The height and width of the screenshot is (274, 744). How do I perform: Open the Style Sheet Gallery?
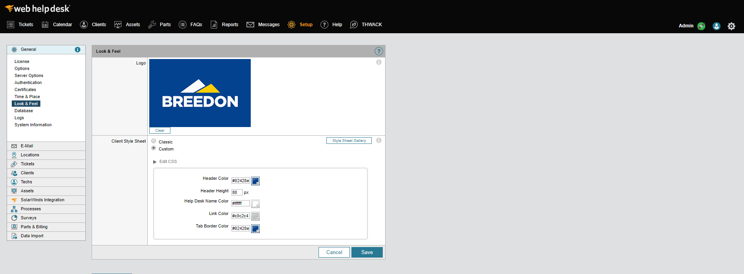click(349, 141)
